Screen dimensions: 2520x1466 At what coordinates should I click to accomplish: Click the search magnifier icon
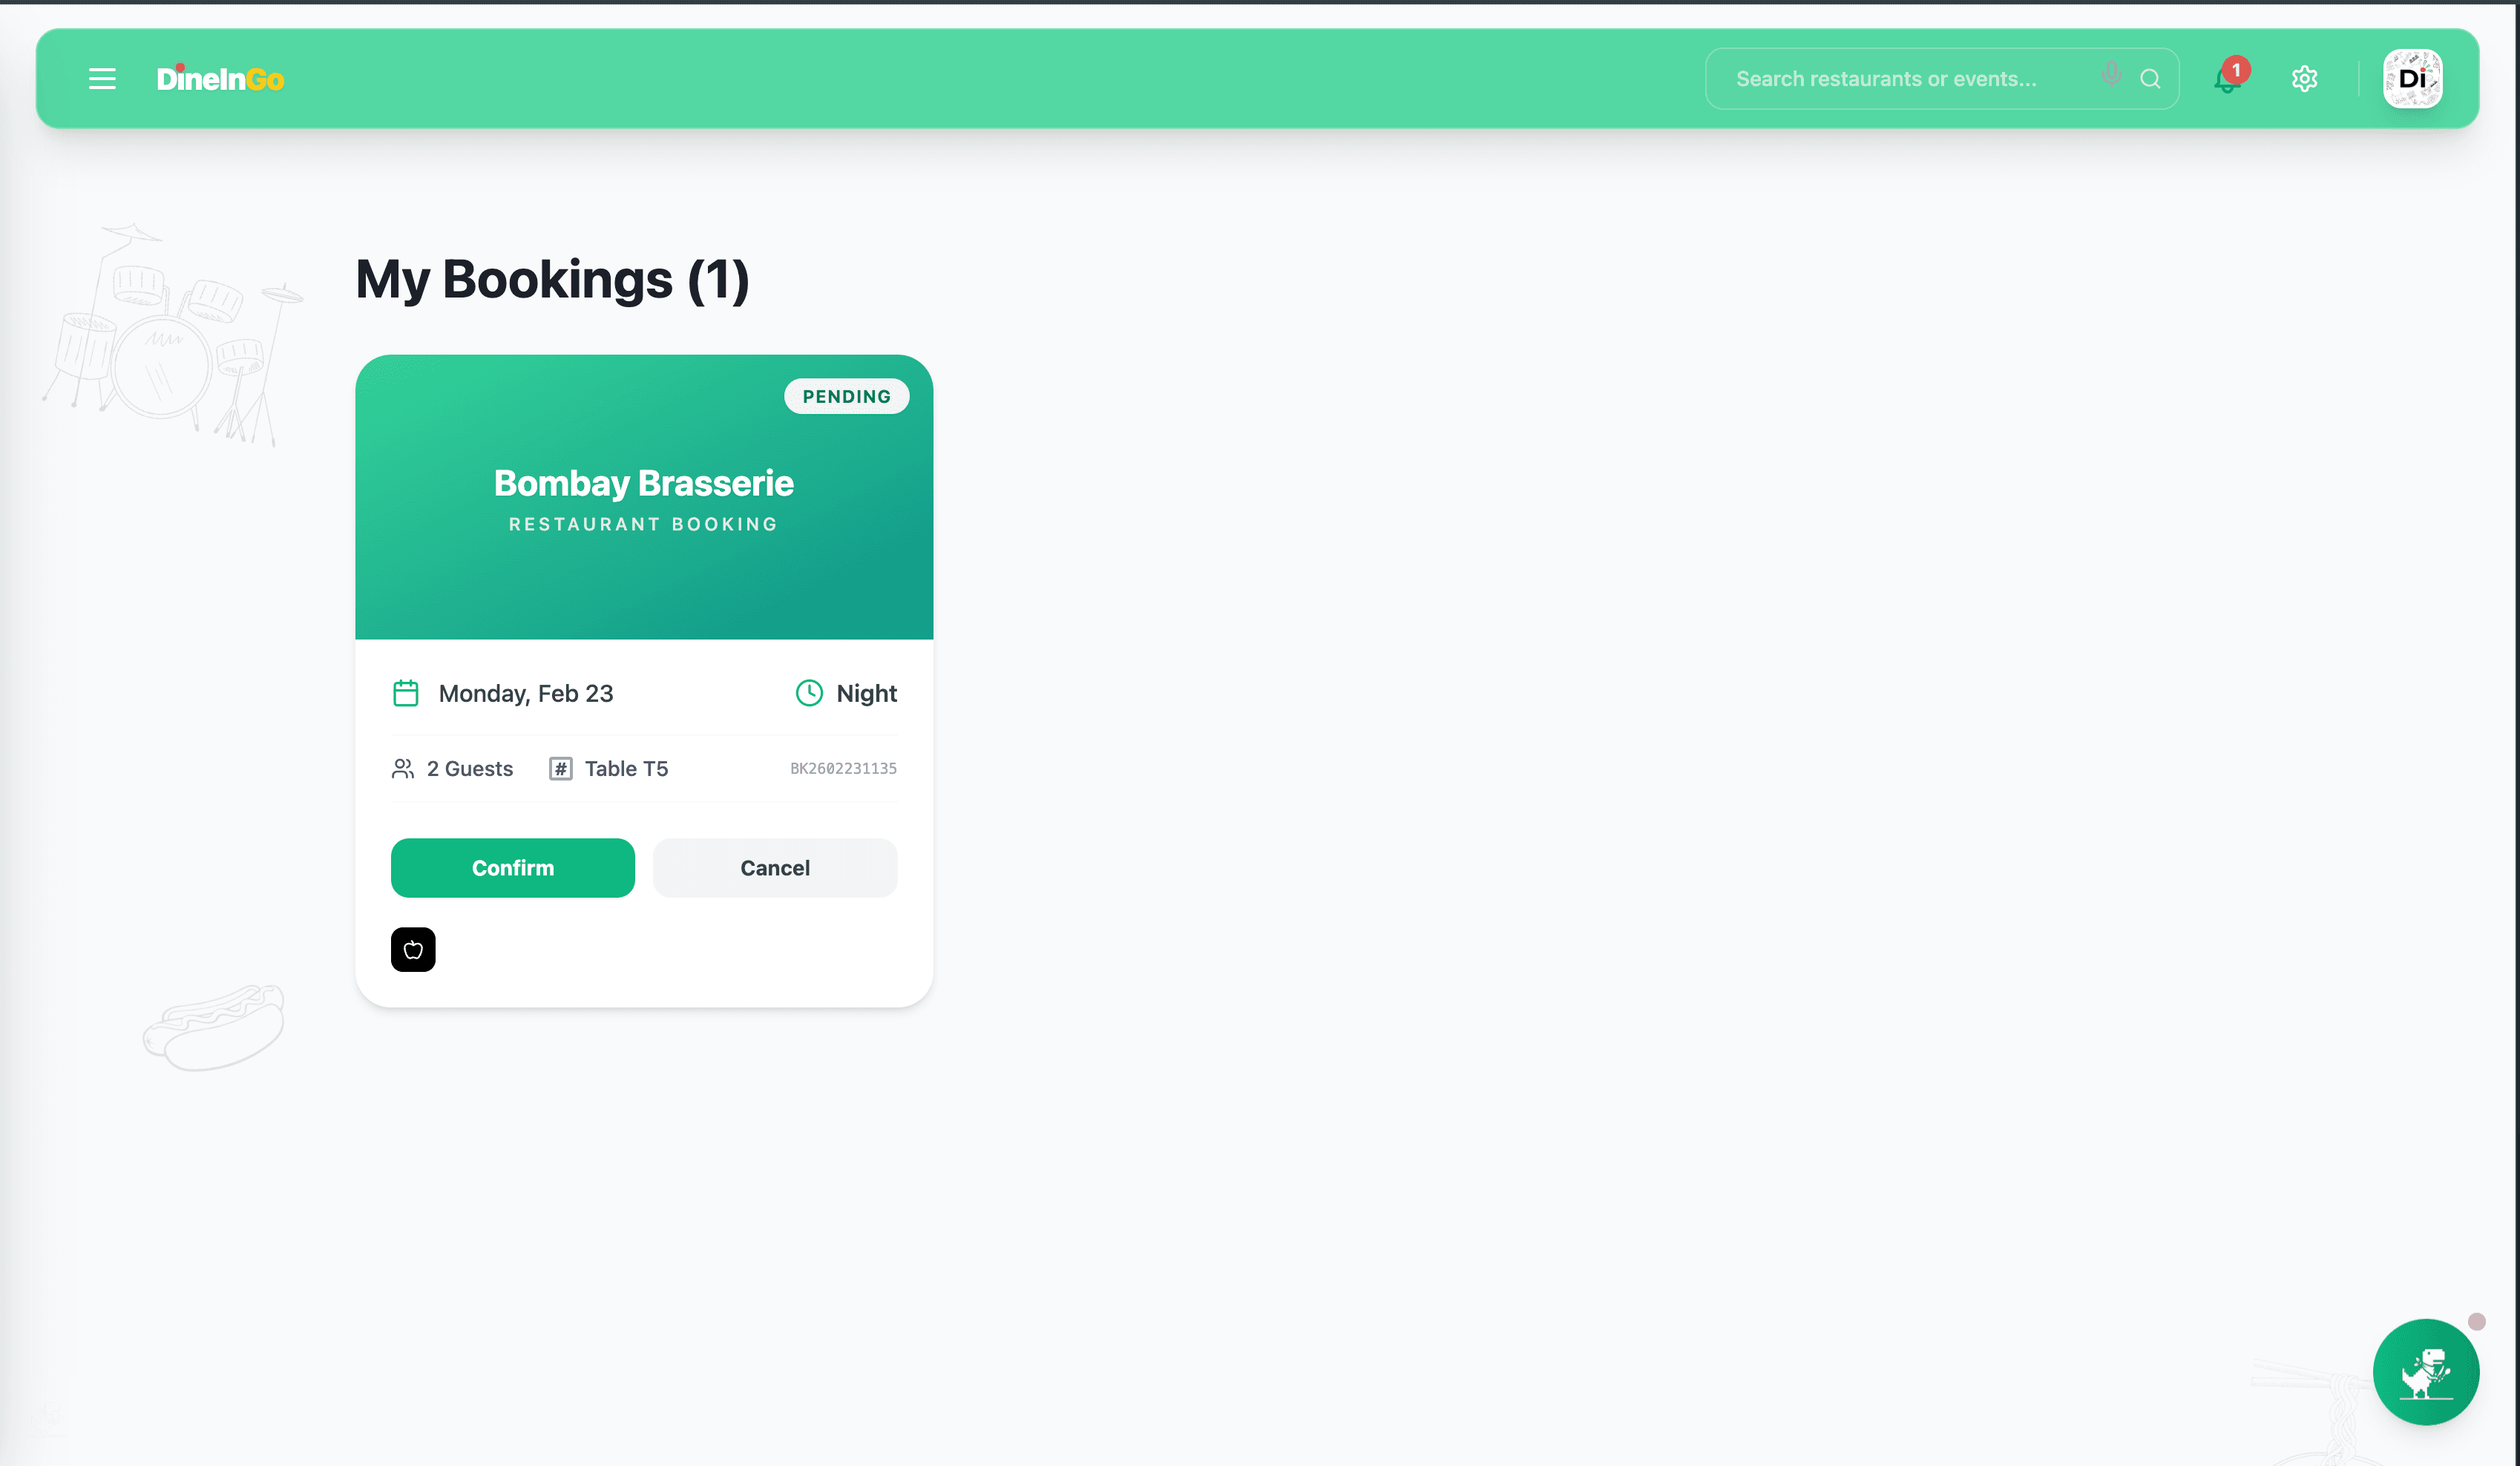2150,78
